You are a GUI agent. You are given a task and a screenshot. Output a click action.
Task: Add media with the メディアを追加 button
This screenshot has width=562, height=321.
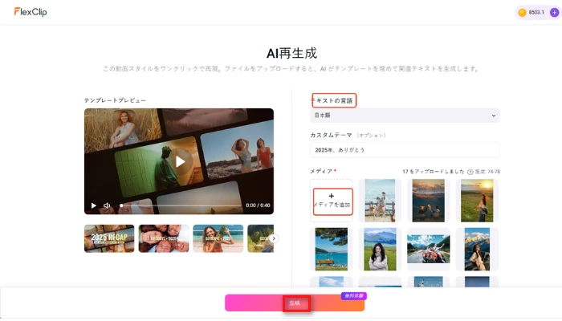click(332, 201)
